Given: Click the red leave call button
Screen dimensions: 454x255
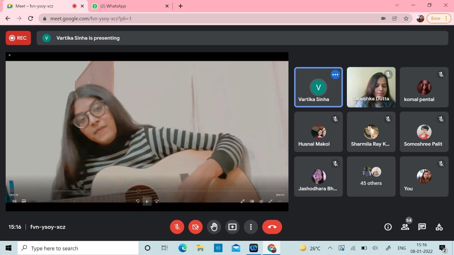Looking at the screenshot, I should 272,227.
